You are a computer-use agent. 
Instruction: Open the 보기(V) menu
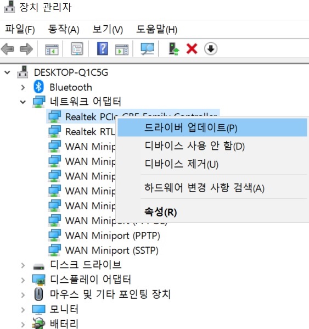[x=108, y=29]
